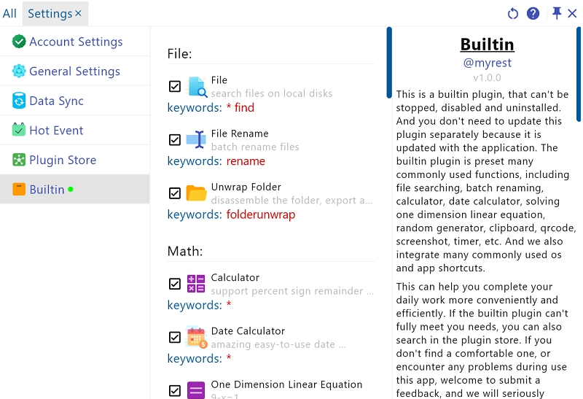Edit the File Rename keyword 'rename'
The width and height of the screenshot is (583, 399).
tap(246, 161)
